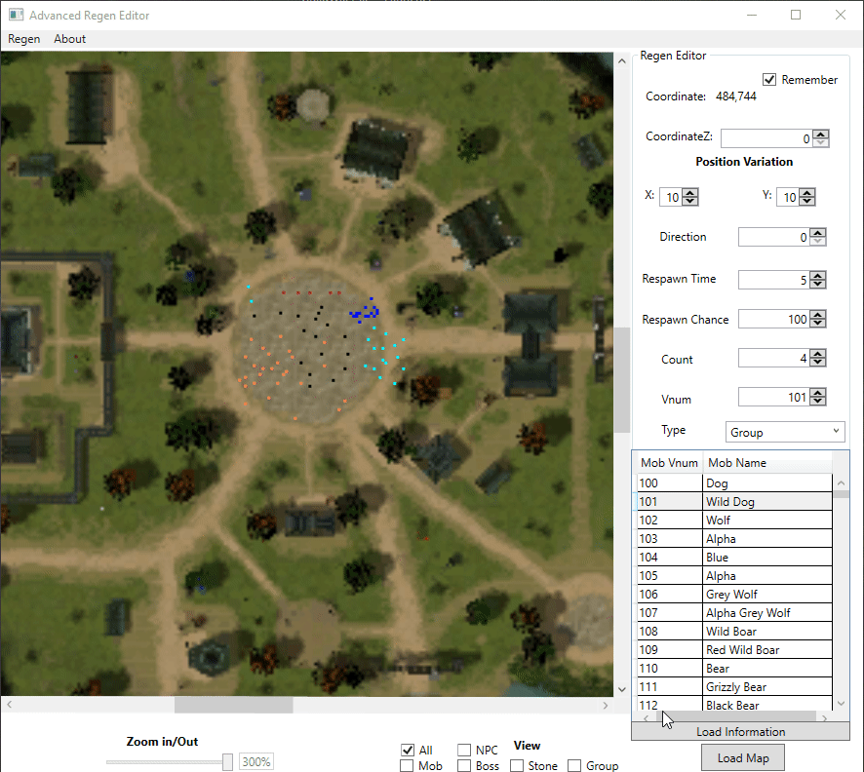Increase the Direction value with its arrow
Viewport: 864px width, 772px height.
click(x=819, y=232)
